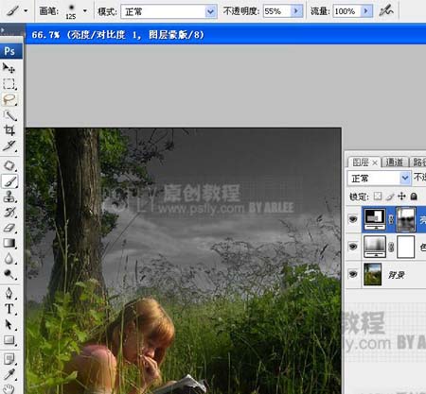
Task: Switch to the Layers tab
Action: [x=364, y=163]
